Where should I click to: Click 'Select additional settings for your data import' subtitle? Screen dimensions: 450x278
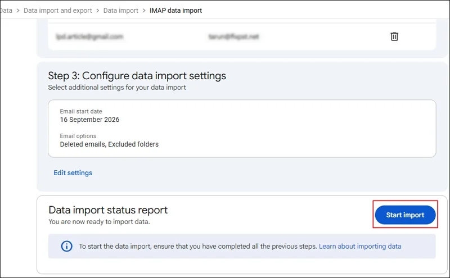(x=117, y=88)
